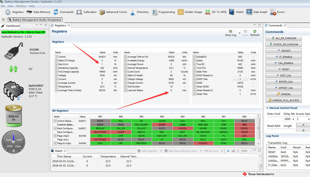Screen dimensions: 310x177
Task: Open the Calibration view
Action: tap(86, 12)
